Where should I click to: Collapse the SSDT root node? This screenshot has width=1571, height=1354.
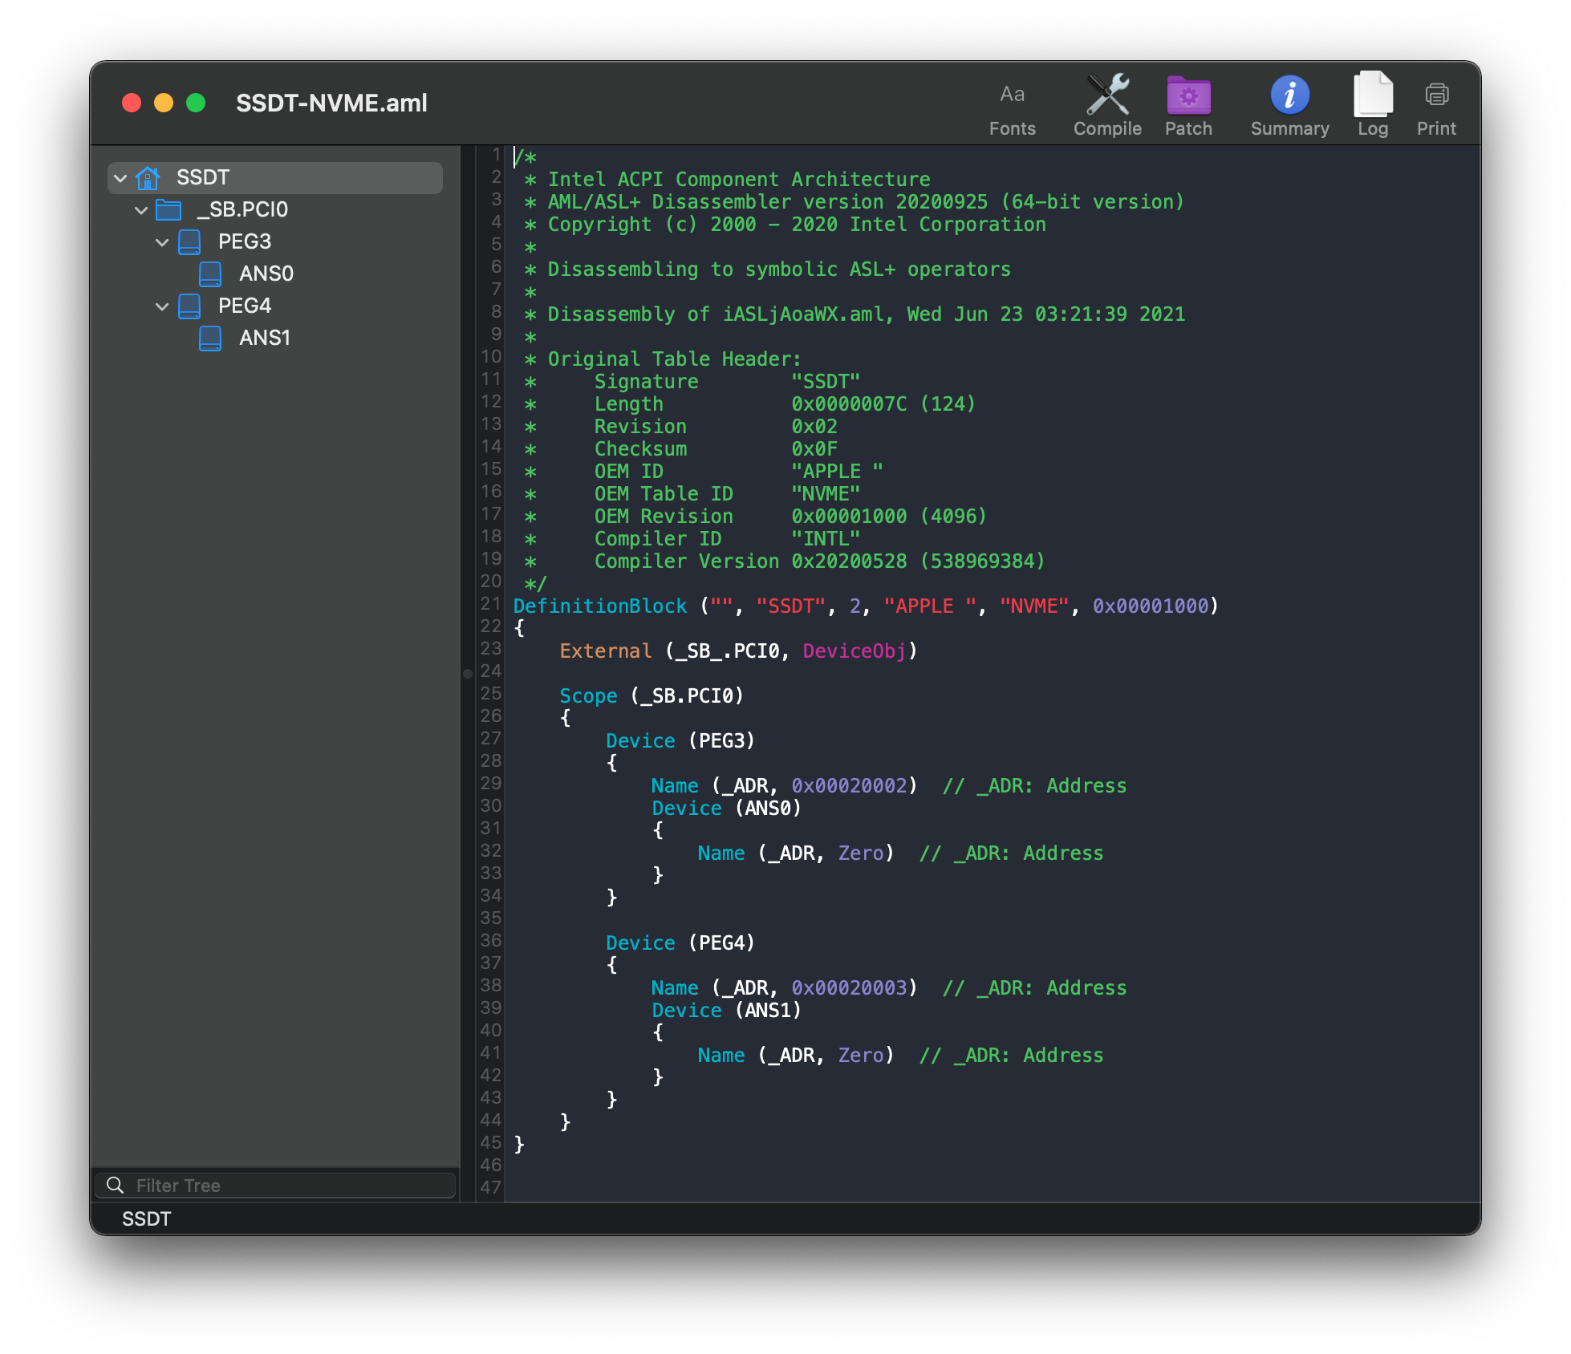(x=120, y=178)
